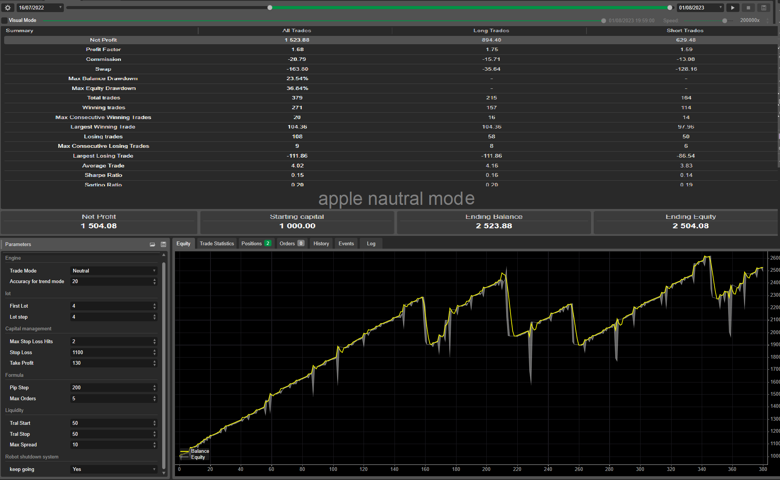This screenshot has height=480, width=780.
Task: Click the Max Stop Loss Hits stepper
Action: 155,342
